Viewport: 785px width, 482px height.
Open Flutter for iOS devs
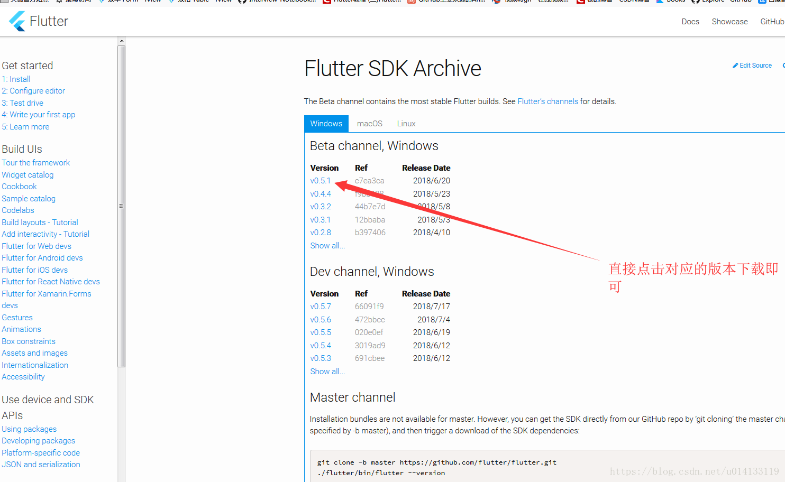coord(34,270)
